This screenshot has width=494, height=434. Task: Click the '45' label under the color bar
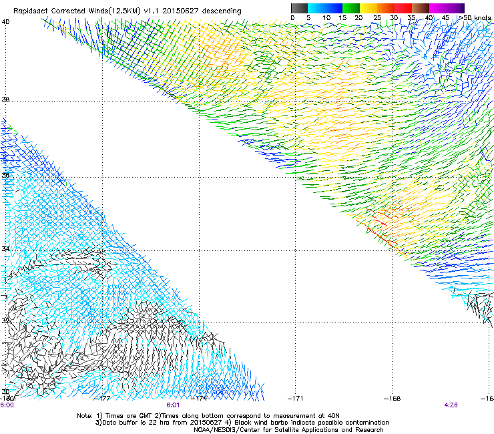click(x=445, y=18)
